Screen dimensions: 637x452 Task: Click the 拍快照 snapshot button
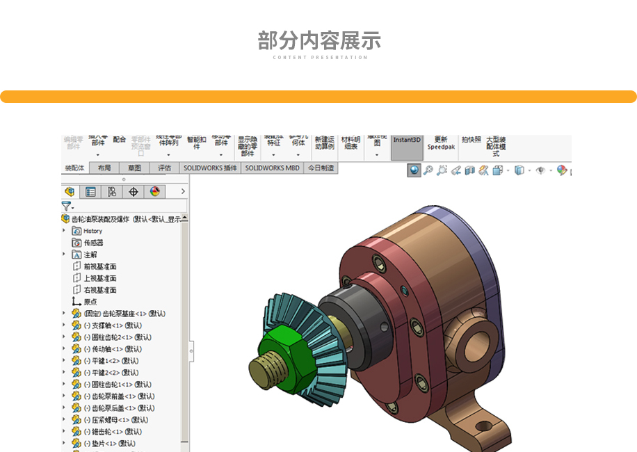tap(471, 140)
